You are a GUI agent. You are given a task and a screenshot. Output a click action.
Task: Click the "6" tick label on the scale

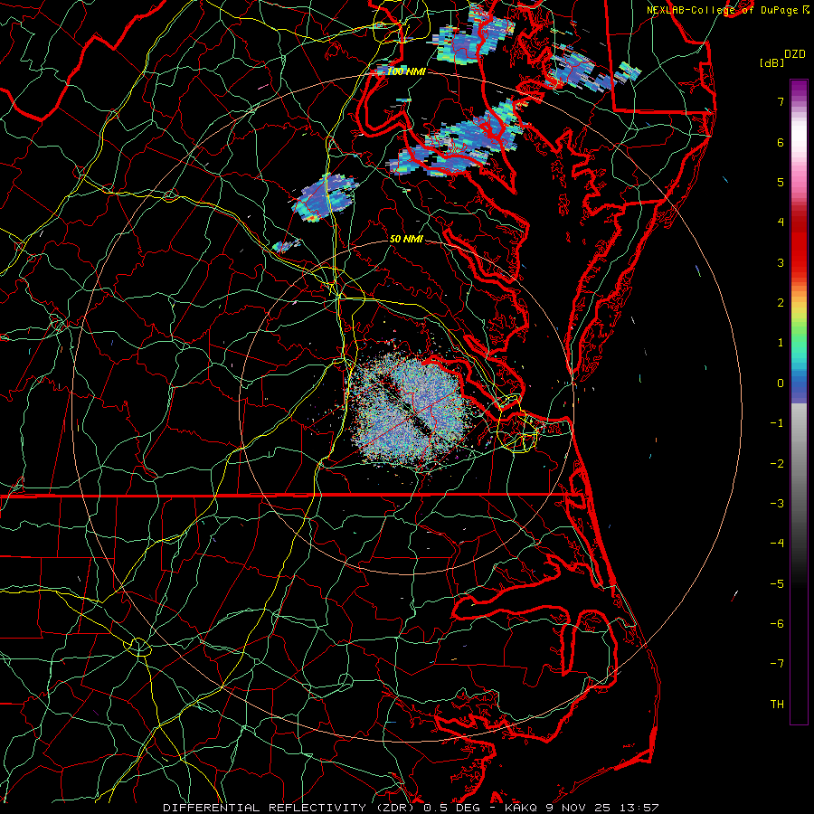tap(781, 142)
